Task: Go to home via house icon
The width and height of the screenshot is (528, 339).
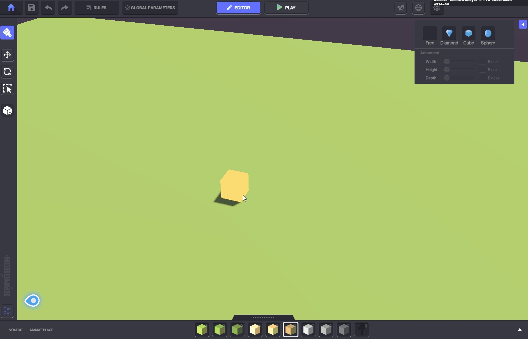Action: click(11, 8)
